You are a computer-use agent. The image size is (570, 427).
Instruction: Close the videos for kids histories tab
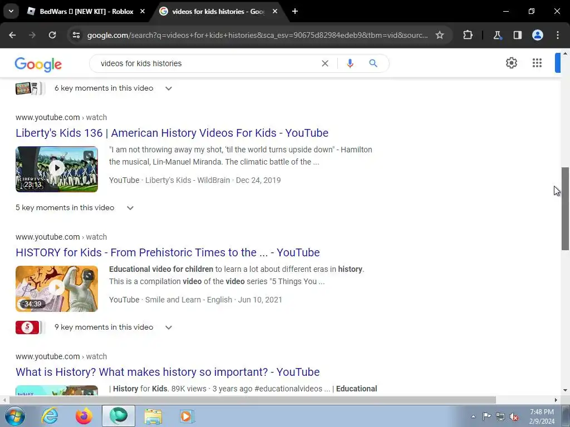(275, 11)
